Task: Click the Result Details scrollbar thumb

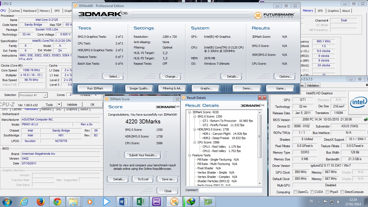Action: pos(260,136)
